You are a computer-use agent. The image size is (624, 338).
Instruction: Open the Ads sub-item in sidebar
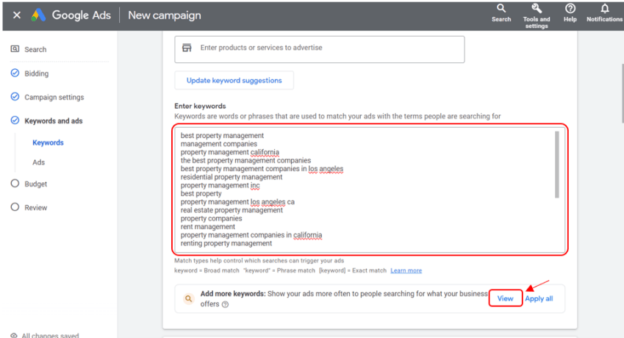pyautogui.click(x=39, y=162)
